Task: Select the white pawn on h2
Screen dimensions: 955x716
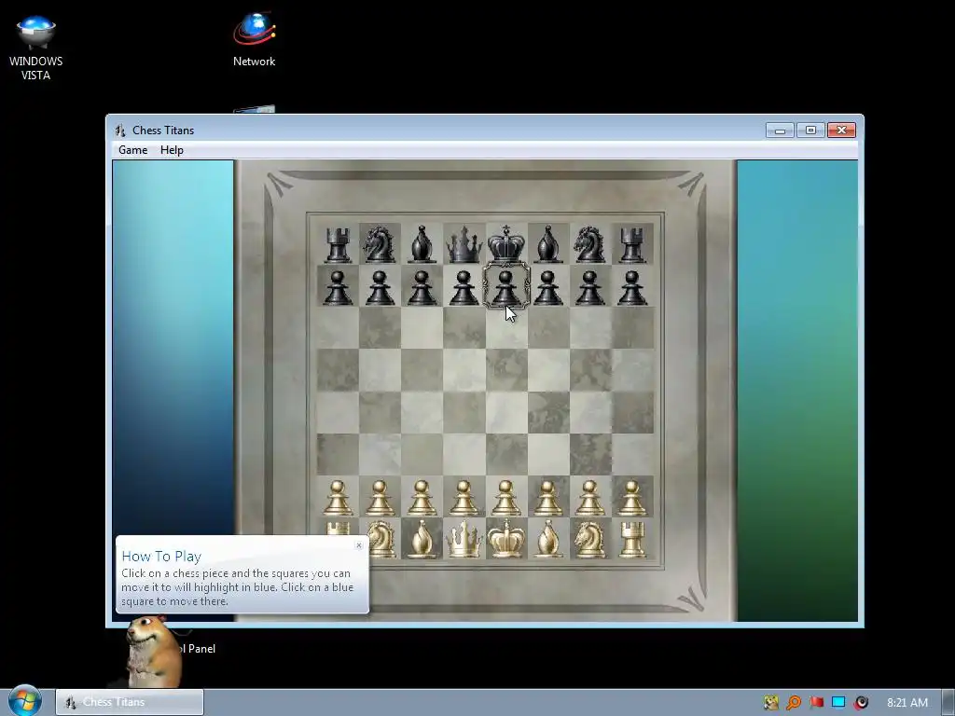Action: click(632, 498)
